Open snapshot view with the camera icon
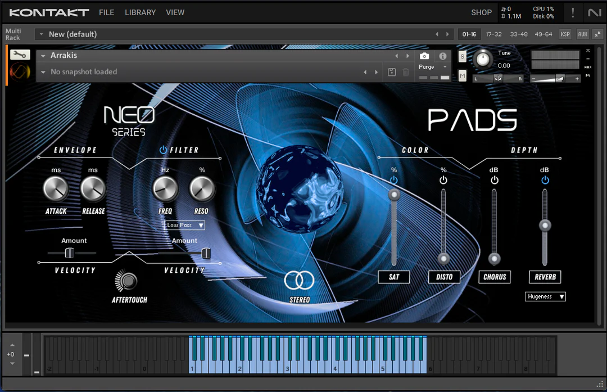 coord(424,56)
